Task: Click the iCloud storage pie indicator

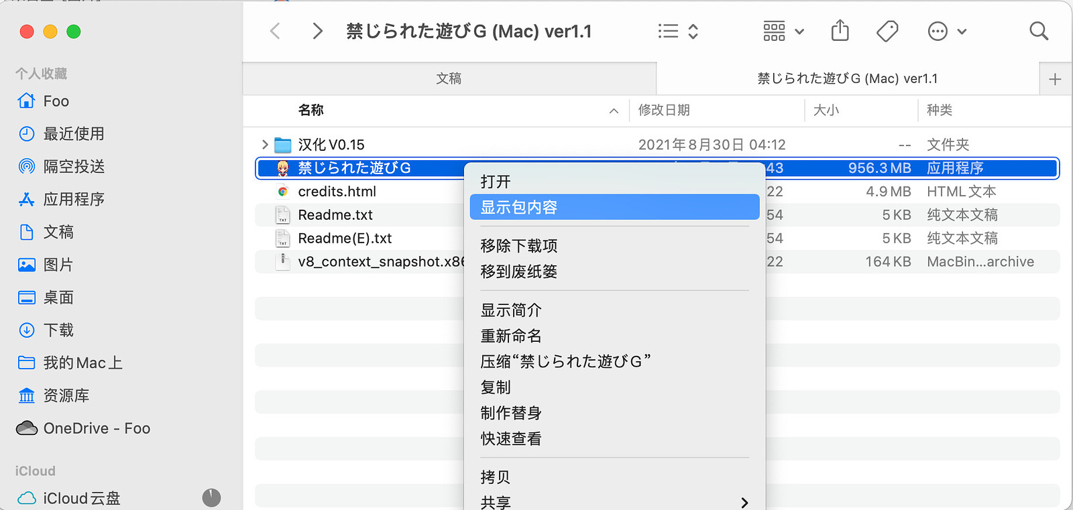Action: pos(211,497)
